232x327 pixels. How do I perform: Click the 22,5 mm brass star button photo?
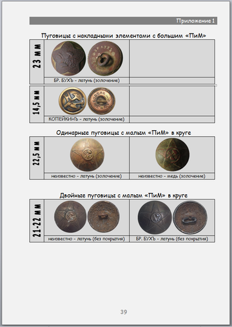pyautogui.click(x=87, y=155)
